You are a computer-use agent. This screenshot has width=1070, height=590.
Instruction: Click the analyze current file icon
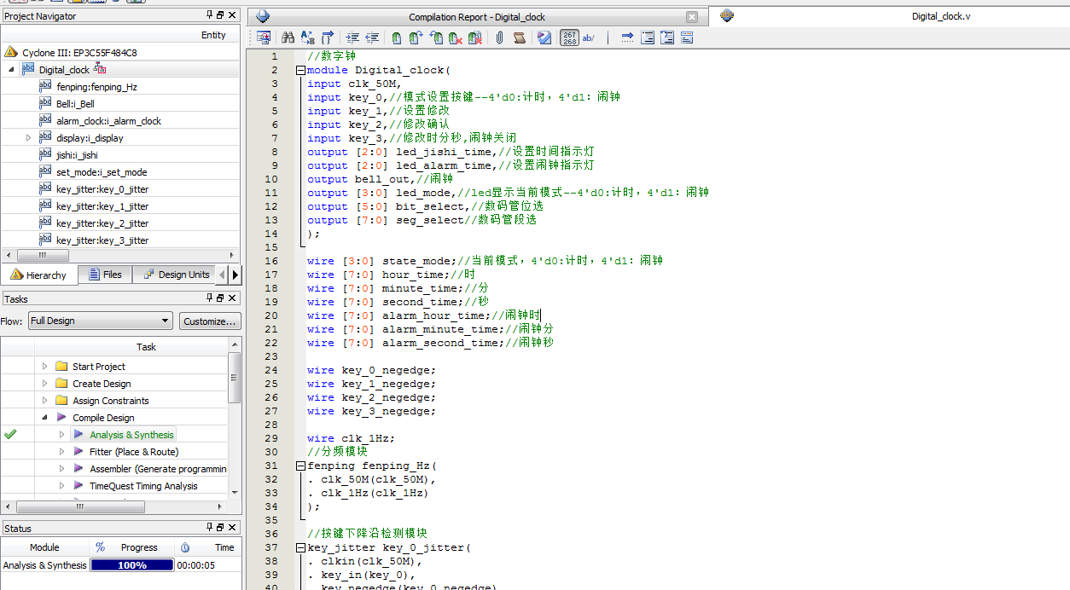coord(544,38)
